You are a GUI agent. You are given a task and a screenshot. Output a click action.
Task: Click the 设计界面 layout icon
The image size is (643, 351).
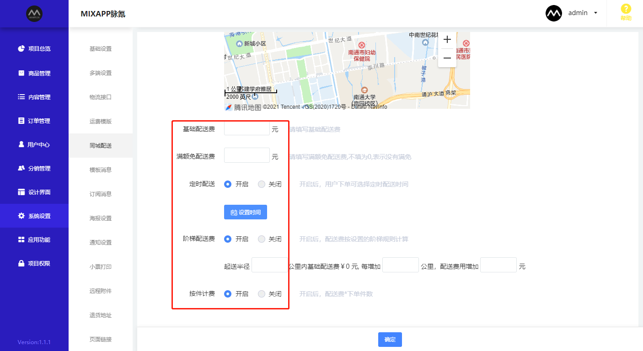coord(21,192)
